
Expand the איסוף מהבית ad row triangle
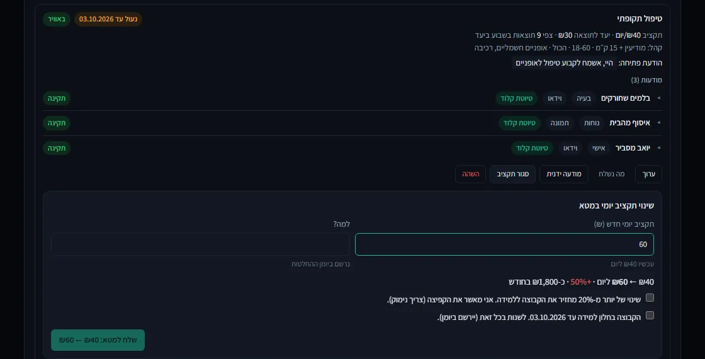(658, 123)
